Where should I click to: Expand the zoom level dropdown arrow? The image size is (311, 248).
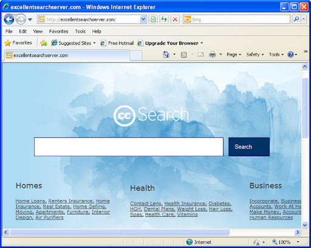point(298,242)
